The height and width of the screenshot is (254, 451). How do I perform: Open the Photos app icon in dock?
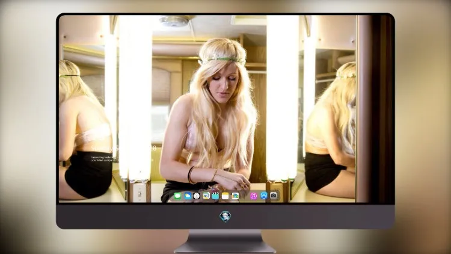[x=235, y=196]
